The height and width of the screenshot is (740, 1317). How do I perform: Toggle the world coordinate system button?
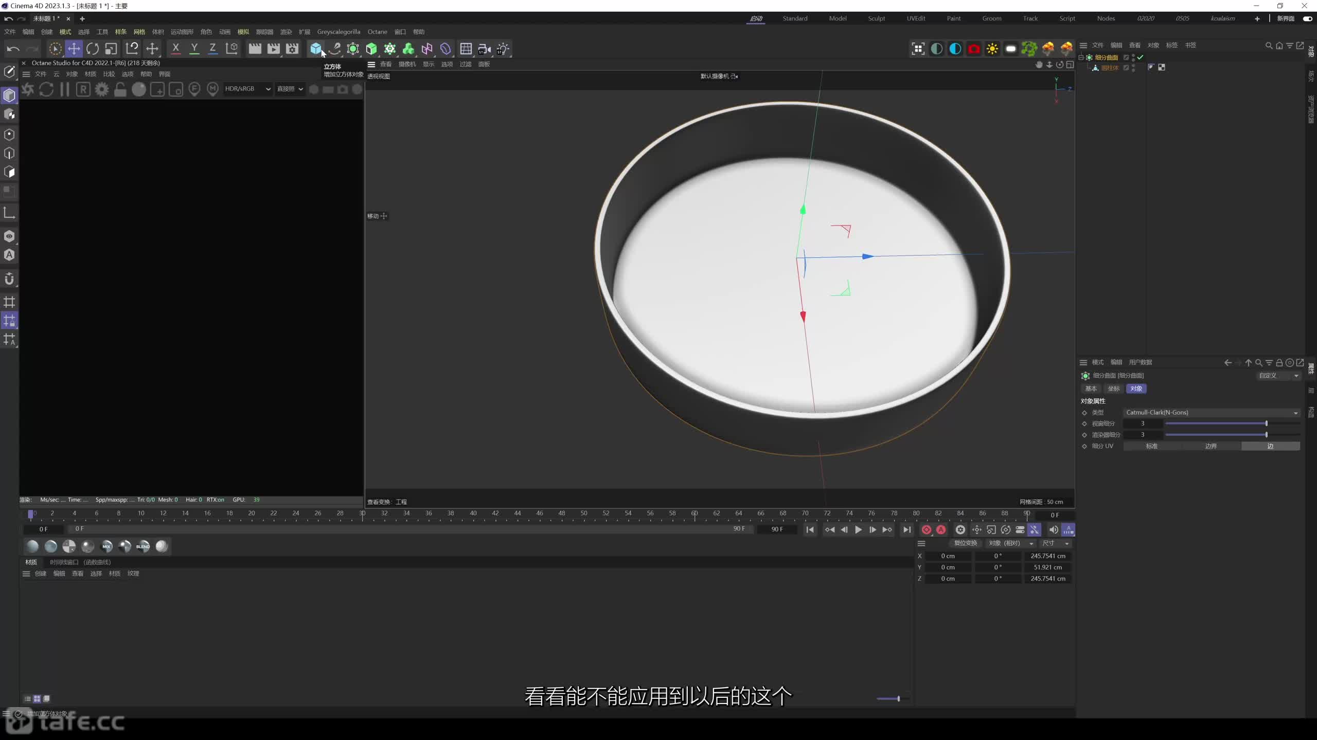pos(232,49)
